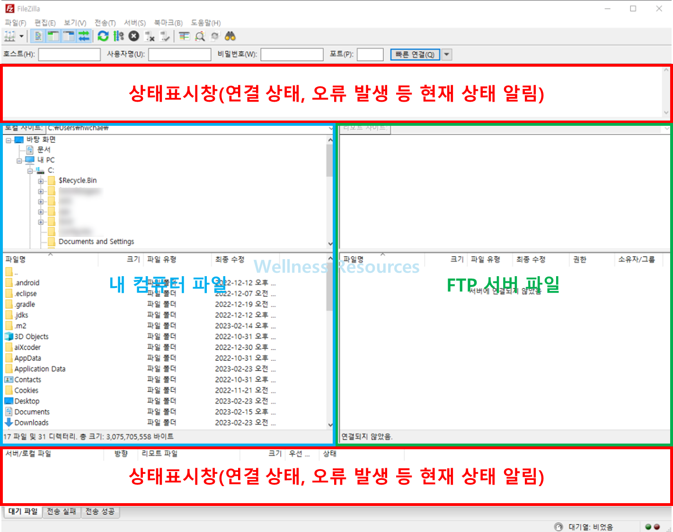Screen dimensions: 673x532
Task: Toggle processing of the transfer queue
Action: 118,36
